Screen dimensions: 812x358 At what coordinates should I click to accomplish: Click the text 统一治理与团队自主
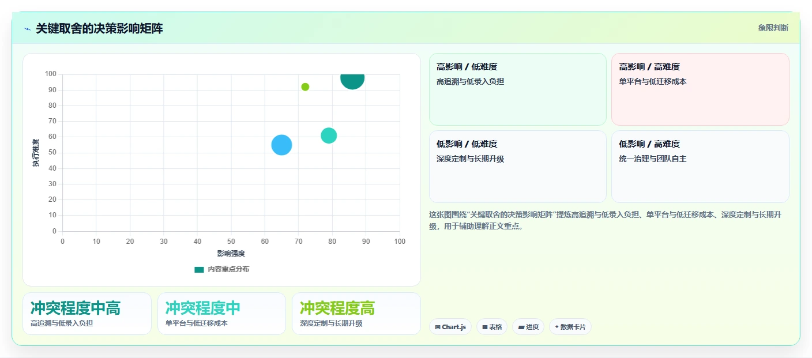click(x=653, y=159)
